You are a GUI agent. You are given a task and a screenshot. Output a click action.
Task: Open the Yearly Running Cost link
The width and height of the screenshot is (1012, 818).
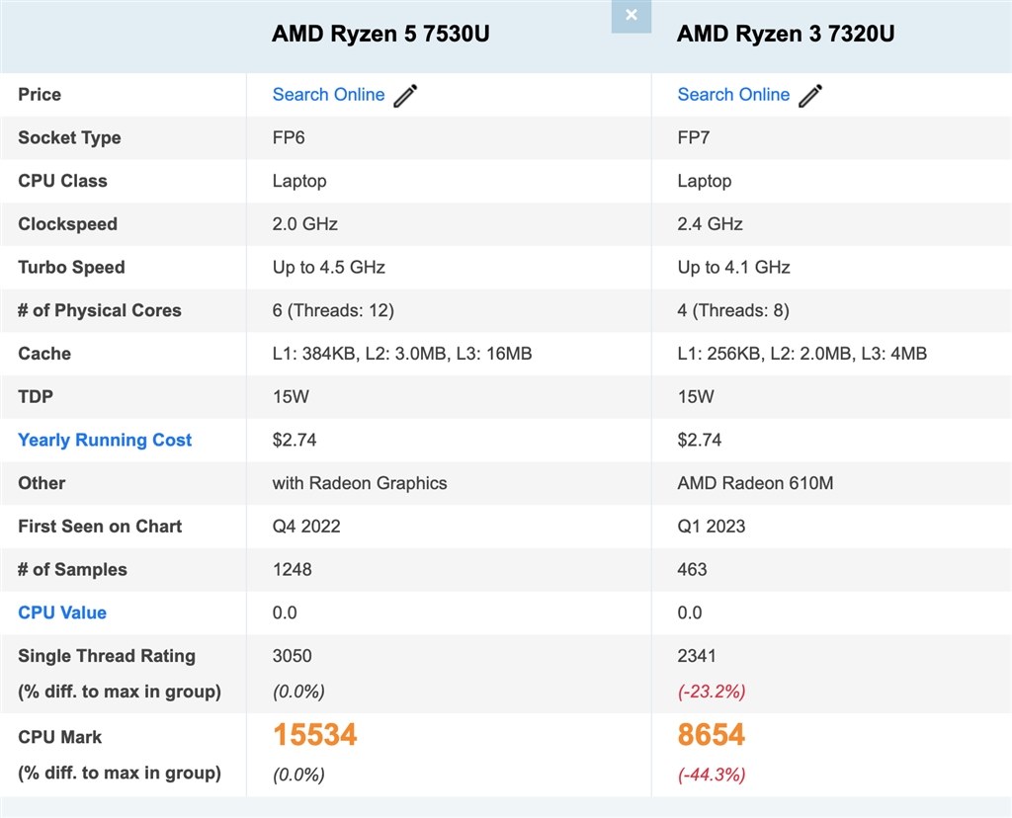pos(105,440)
